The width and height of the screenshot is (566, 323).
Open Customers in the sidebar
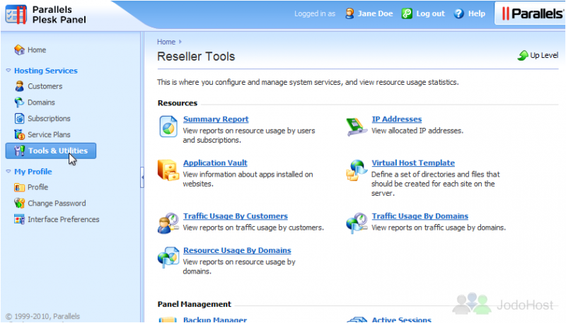tap(45, 86)
